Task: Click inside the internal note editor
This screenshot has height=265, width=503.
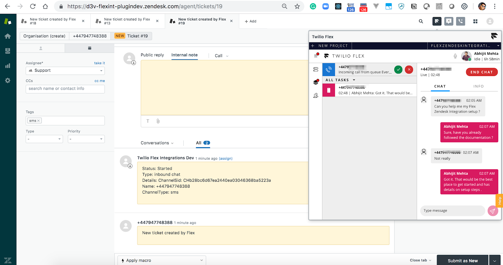Action: (224, 88)
